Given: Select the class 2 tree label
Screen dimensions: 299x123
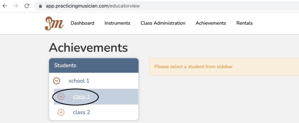Looking at the screenshot, I should pyautogui.click(x=81, y=112).
